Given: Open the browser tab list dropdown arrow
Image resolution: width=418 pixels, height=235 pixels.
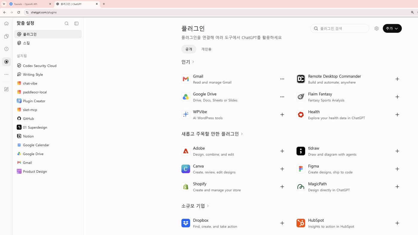Looking at the screenshot, I should (4, 4).
